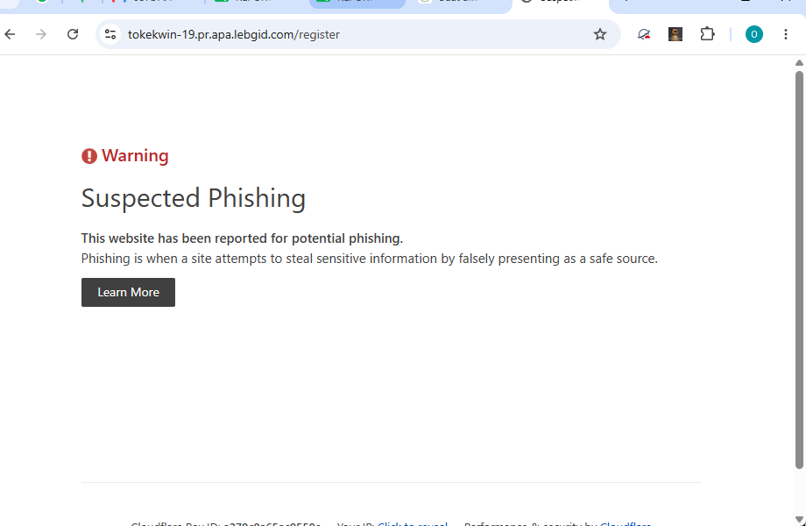This screenshot has width=806, height=526.
Task: Click the Learn More button
Action: [128, 292]
